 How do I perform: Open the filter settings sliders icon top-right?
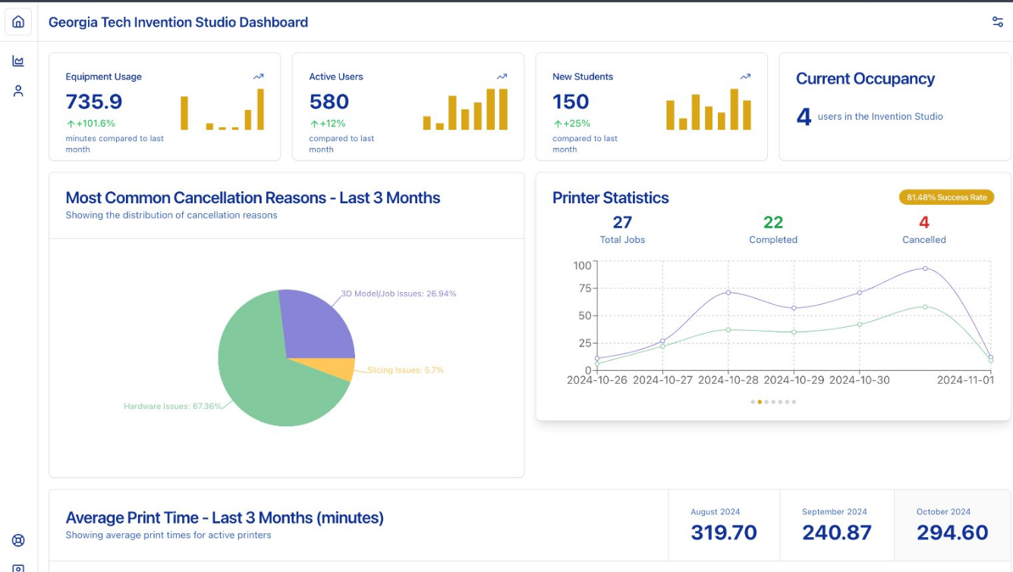(998, 22)
